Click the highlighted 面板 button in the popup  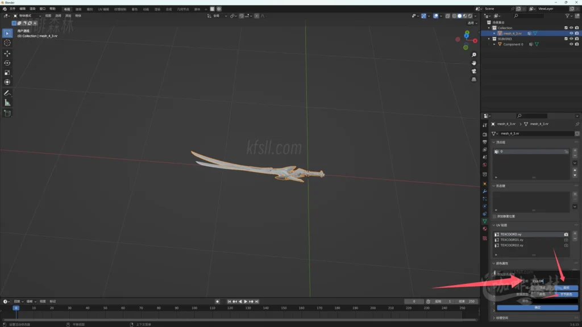coord(566,288)
